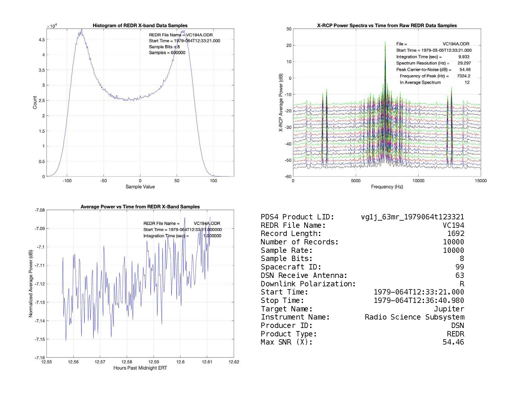The height and width of the screenshot is (399, 517).
Task: Click the Average Power vs Time title
Action: tap(140, 207)
